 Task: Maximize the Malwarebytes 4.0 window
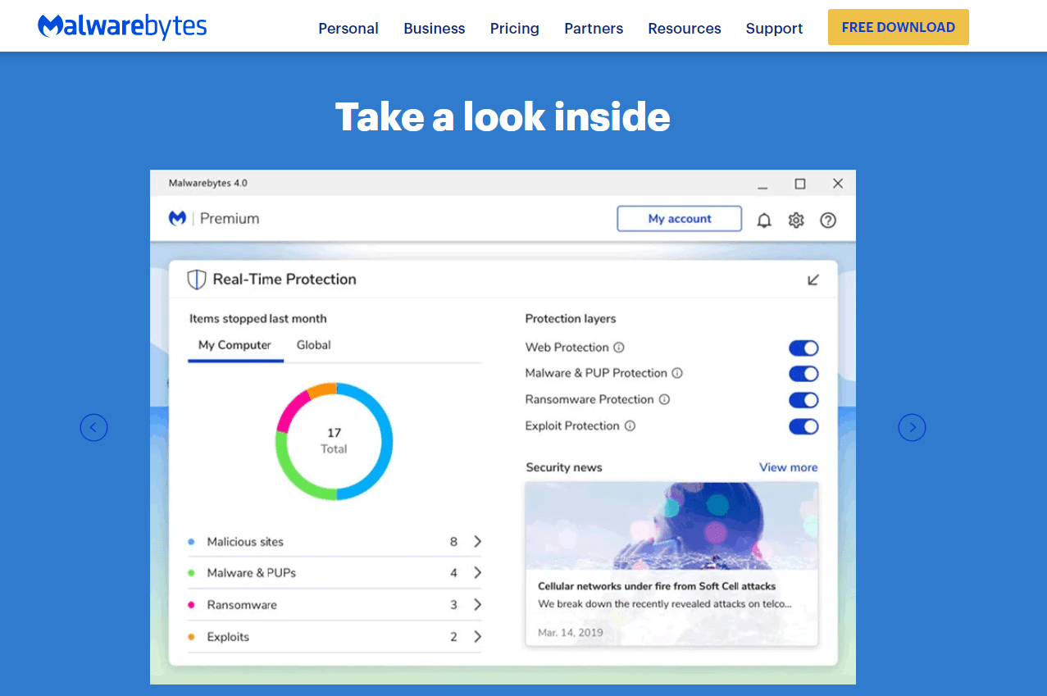click(x=800, y=184)
